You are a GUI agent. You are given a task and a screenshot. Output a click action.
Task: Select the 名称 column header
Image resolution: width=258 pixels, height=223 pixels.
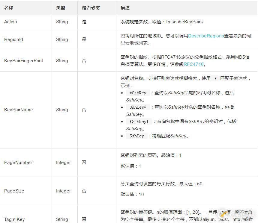pos(8,7)
